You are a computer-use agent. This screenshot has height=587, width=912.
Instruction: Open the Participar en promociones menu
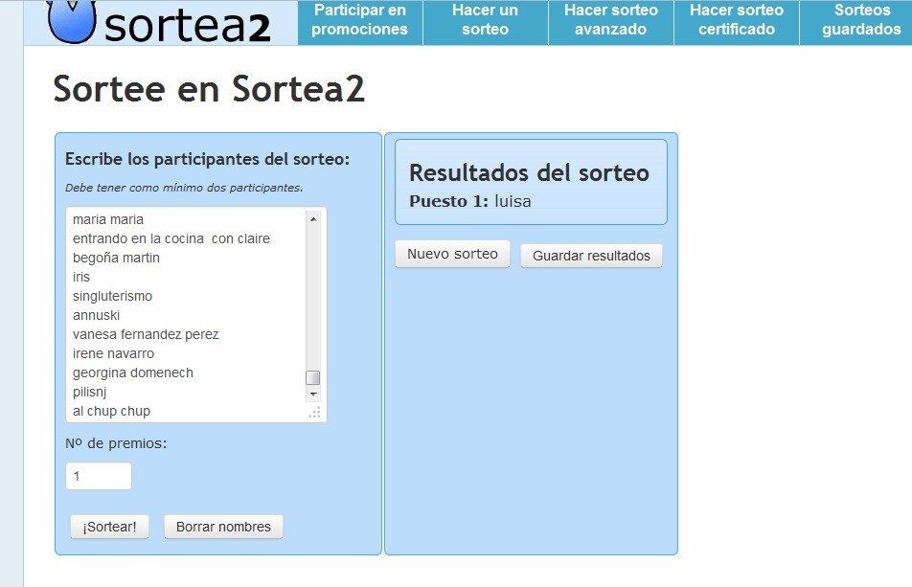[x=359, y=20]
